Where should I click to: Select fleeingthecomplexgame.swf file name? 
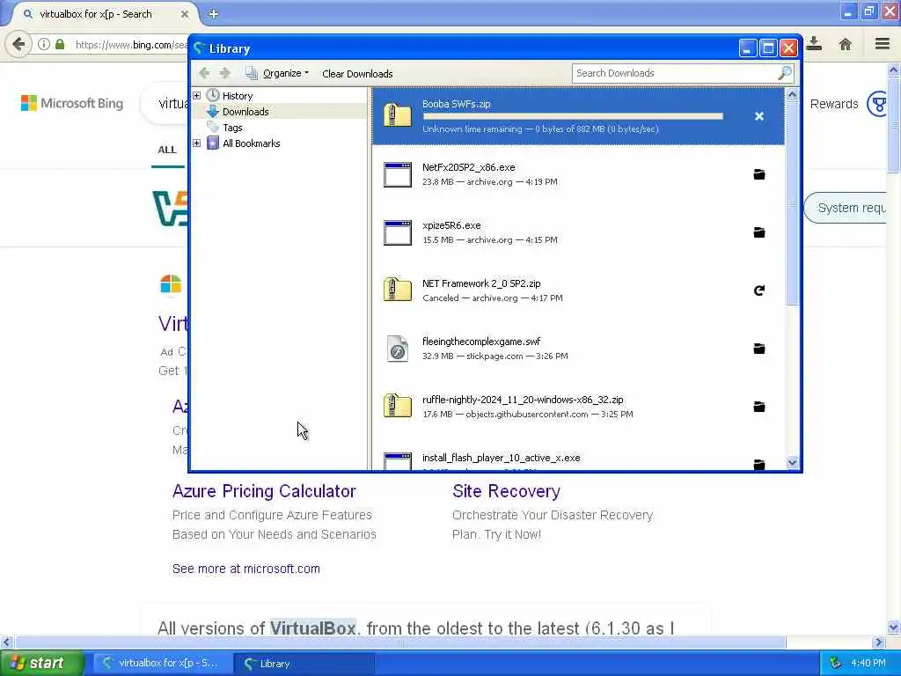pyautogui.click(x=481, y=342)
